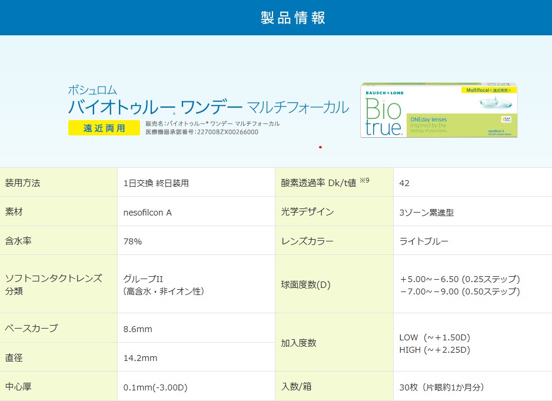This screenshot has height=401, width=552.
Task: Click the HIGH (~+2.25D) addition value
Action: pos(435,350)
